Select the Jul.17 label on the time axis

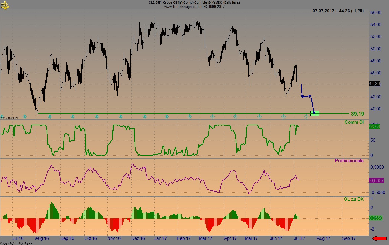tap(299, 238)
